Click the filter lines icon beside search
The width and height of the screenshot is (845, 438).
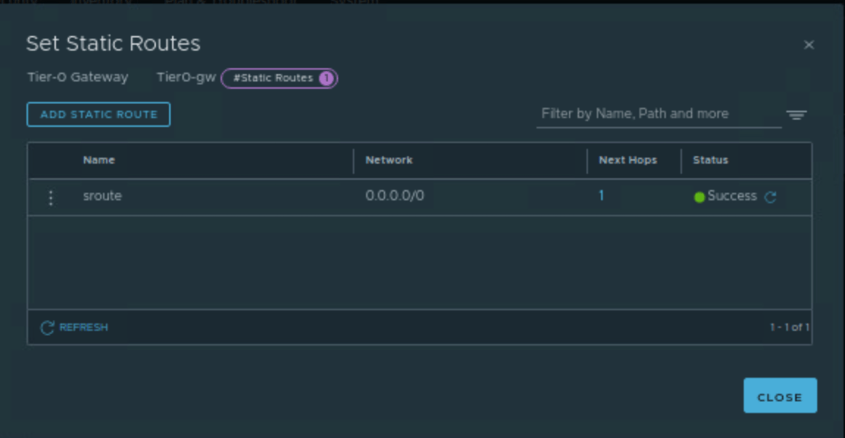point(796,115)
